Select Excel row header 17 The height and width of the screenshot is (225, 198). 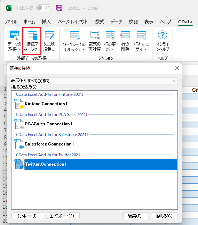coord(5,200)
